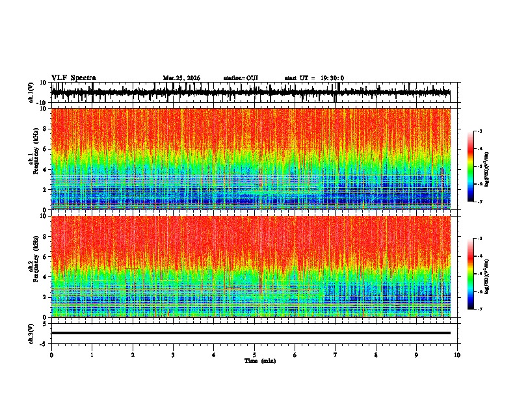Click the time axis tick label "7"
The width and height of the screenshot is (515, 398).
(336, 355)
